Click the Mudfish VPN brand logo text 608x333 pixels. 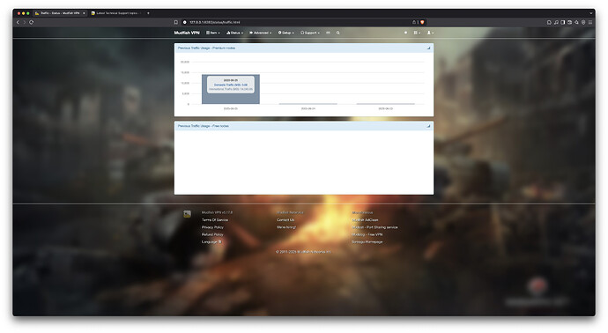click(x=187, y=33)
